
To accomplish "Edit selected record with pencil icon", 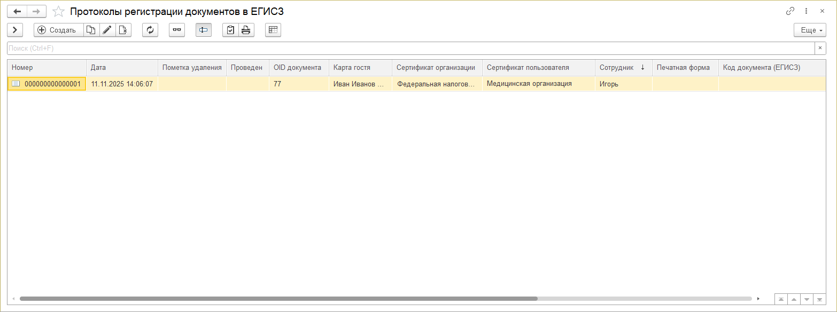I will [x=107, y=30].
